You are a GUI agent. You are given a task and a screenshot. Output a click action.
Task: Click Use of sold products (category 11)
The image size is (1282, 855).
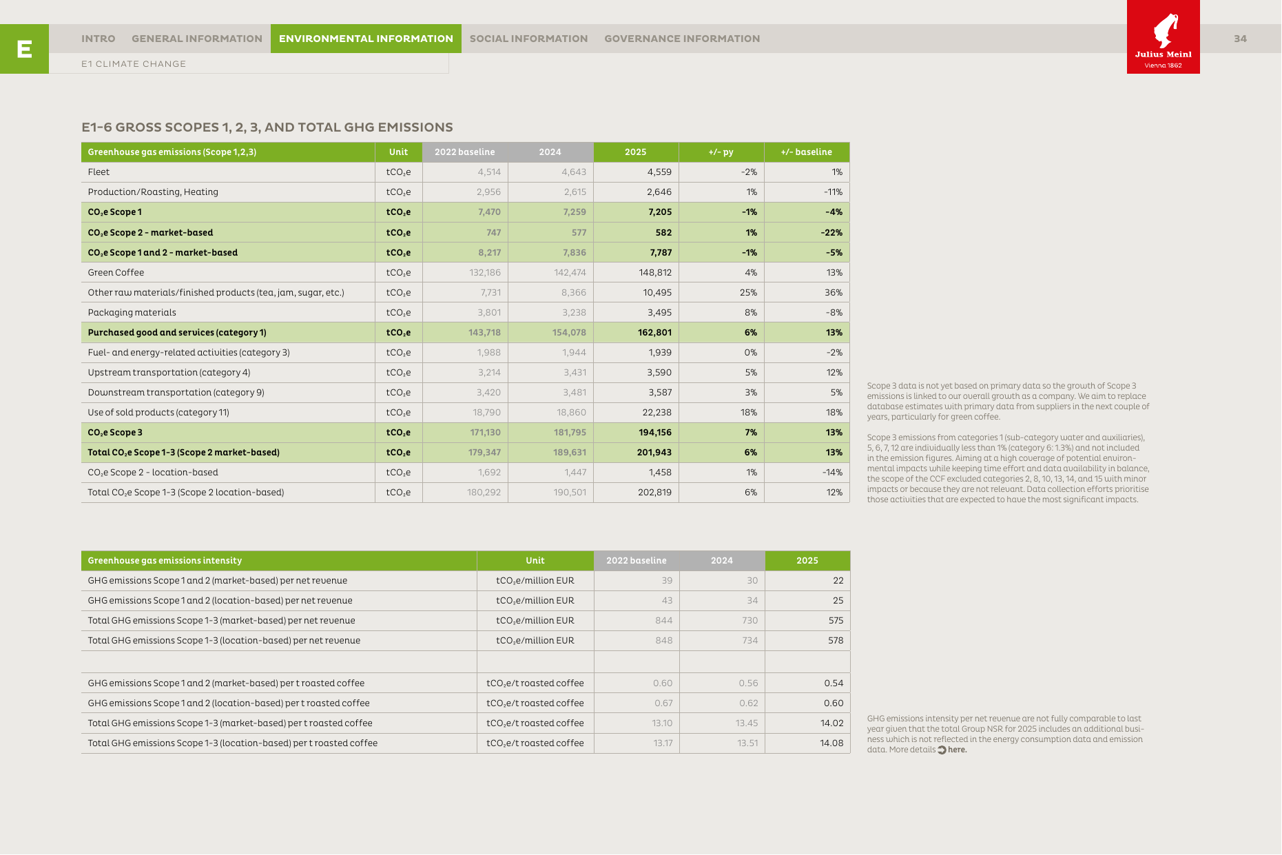tap(158, 413)
